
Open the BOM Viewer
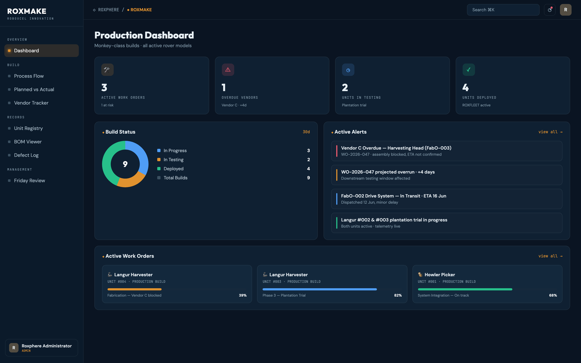41,142
